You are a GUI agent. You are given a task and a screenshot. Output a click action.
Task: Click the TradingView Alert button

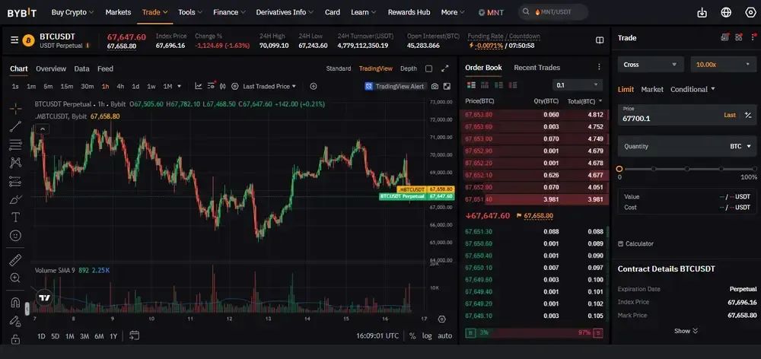[395, 87]
